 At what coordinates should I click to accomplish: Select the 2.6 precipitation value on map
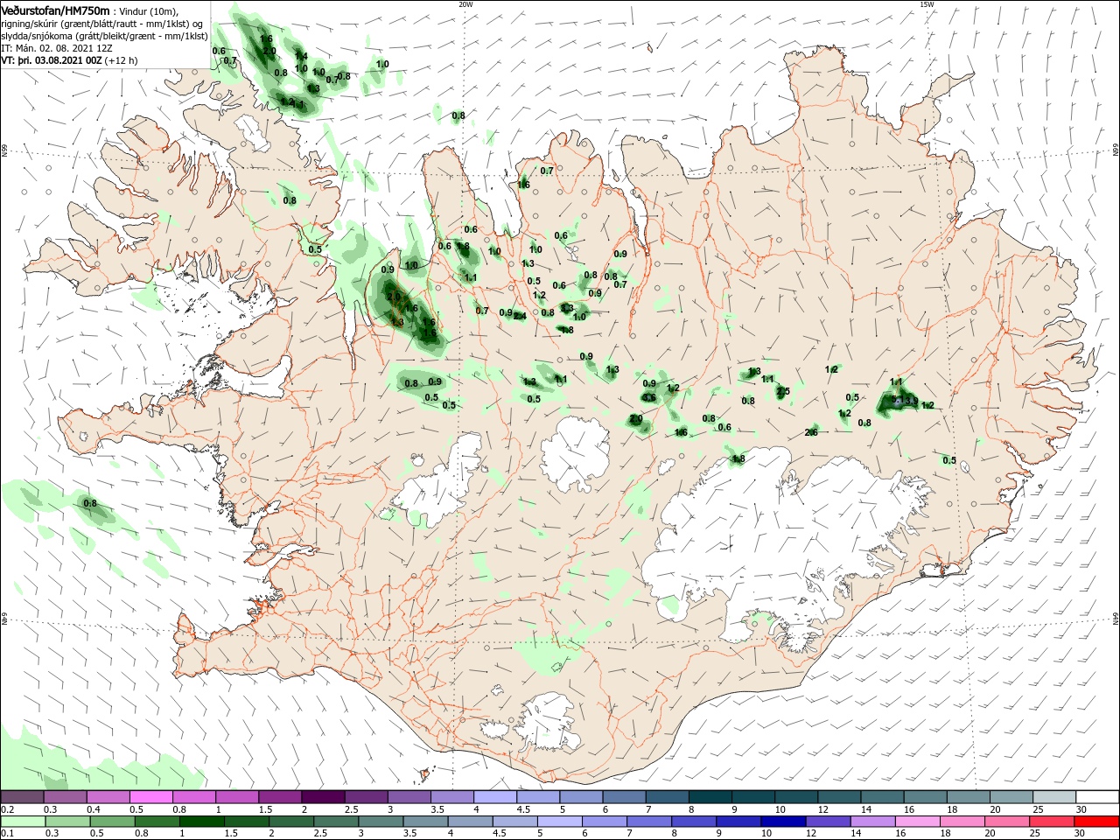(x=811, y=432)
